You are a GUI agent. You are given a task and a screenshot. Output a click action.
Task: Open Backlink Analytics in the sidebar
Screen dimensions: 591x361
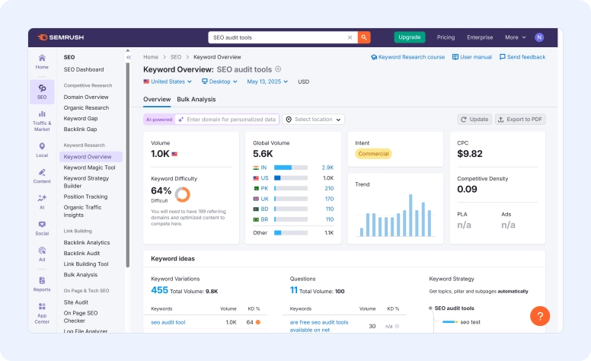click(87, 243)
